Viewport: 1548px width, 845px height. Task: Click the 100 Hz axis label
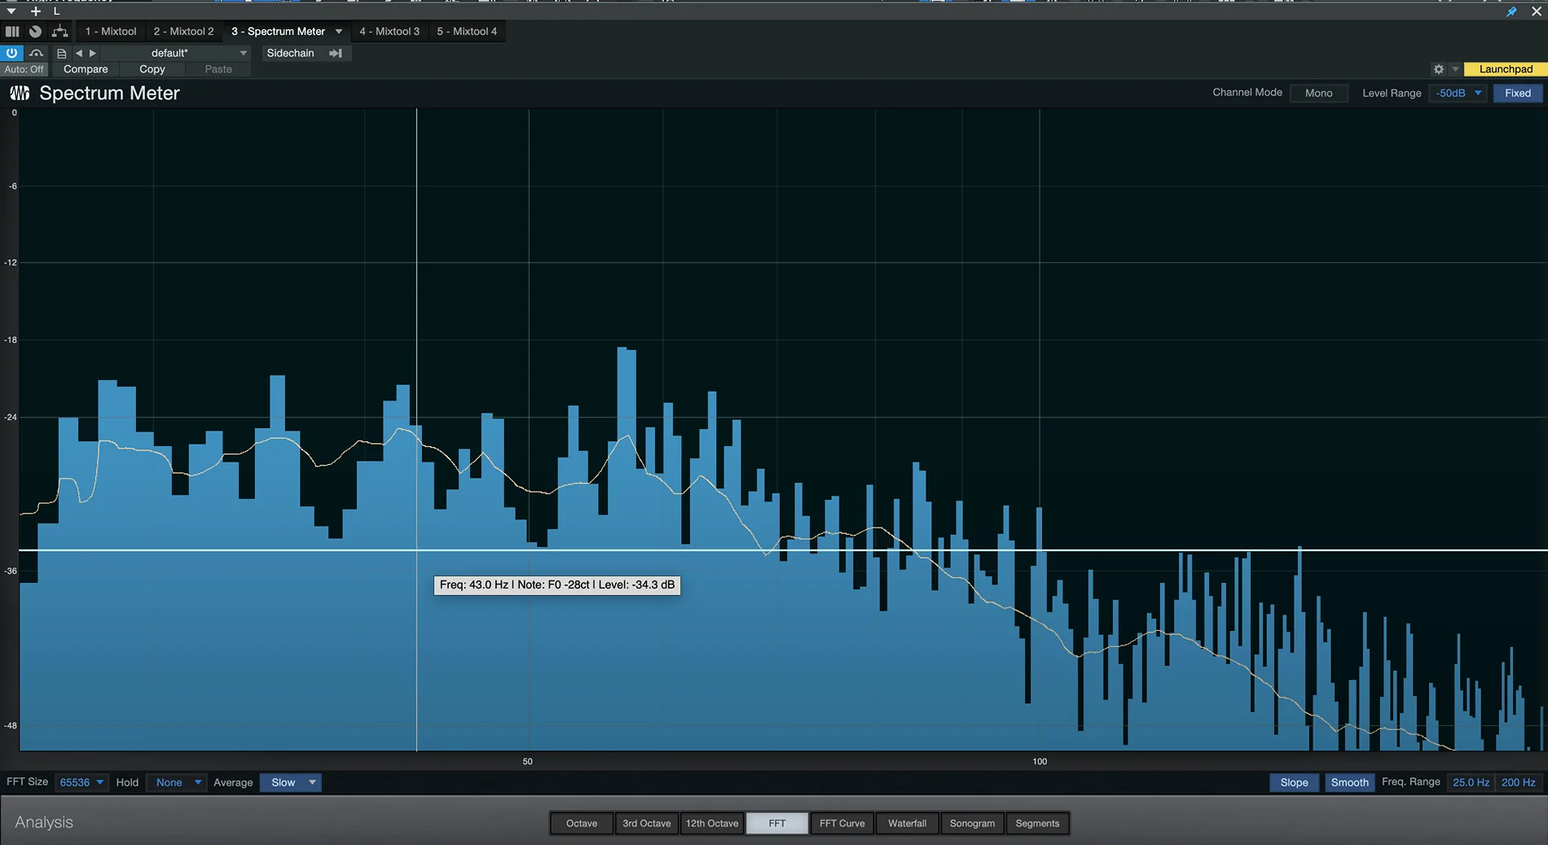(x=1040, y=761)
